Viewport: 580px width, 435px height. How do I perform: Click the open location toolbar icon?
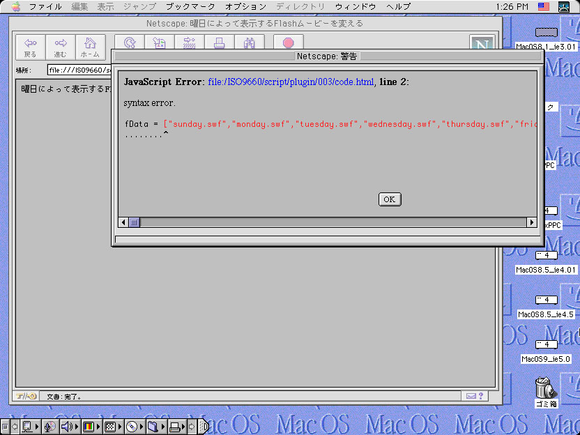pyautogui.click(x=190, y=43)
